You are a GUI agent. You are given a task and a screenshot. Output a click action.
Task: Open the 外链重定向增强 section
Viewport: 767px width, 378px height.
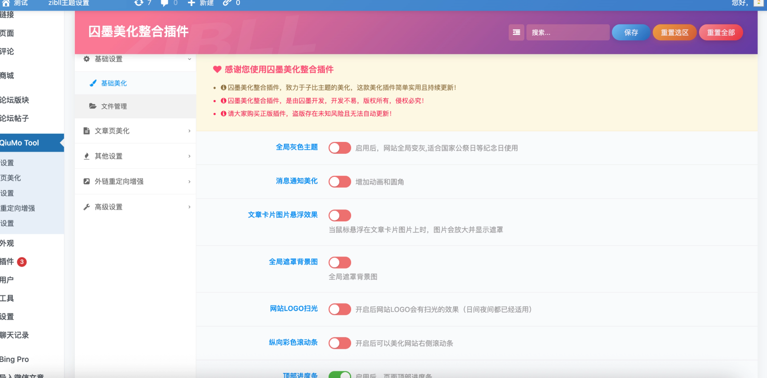[x=136, y=181]
